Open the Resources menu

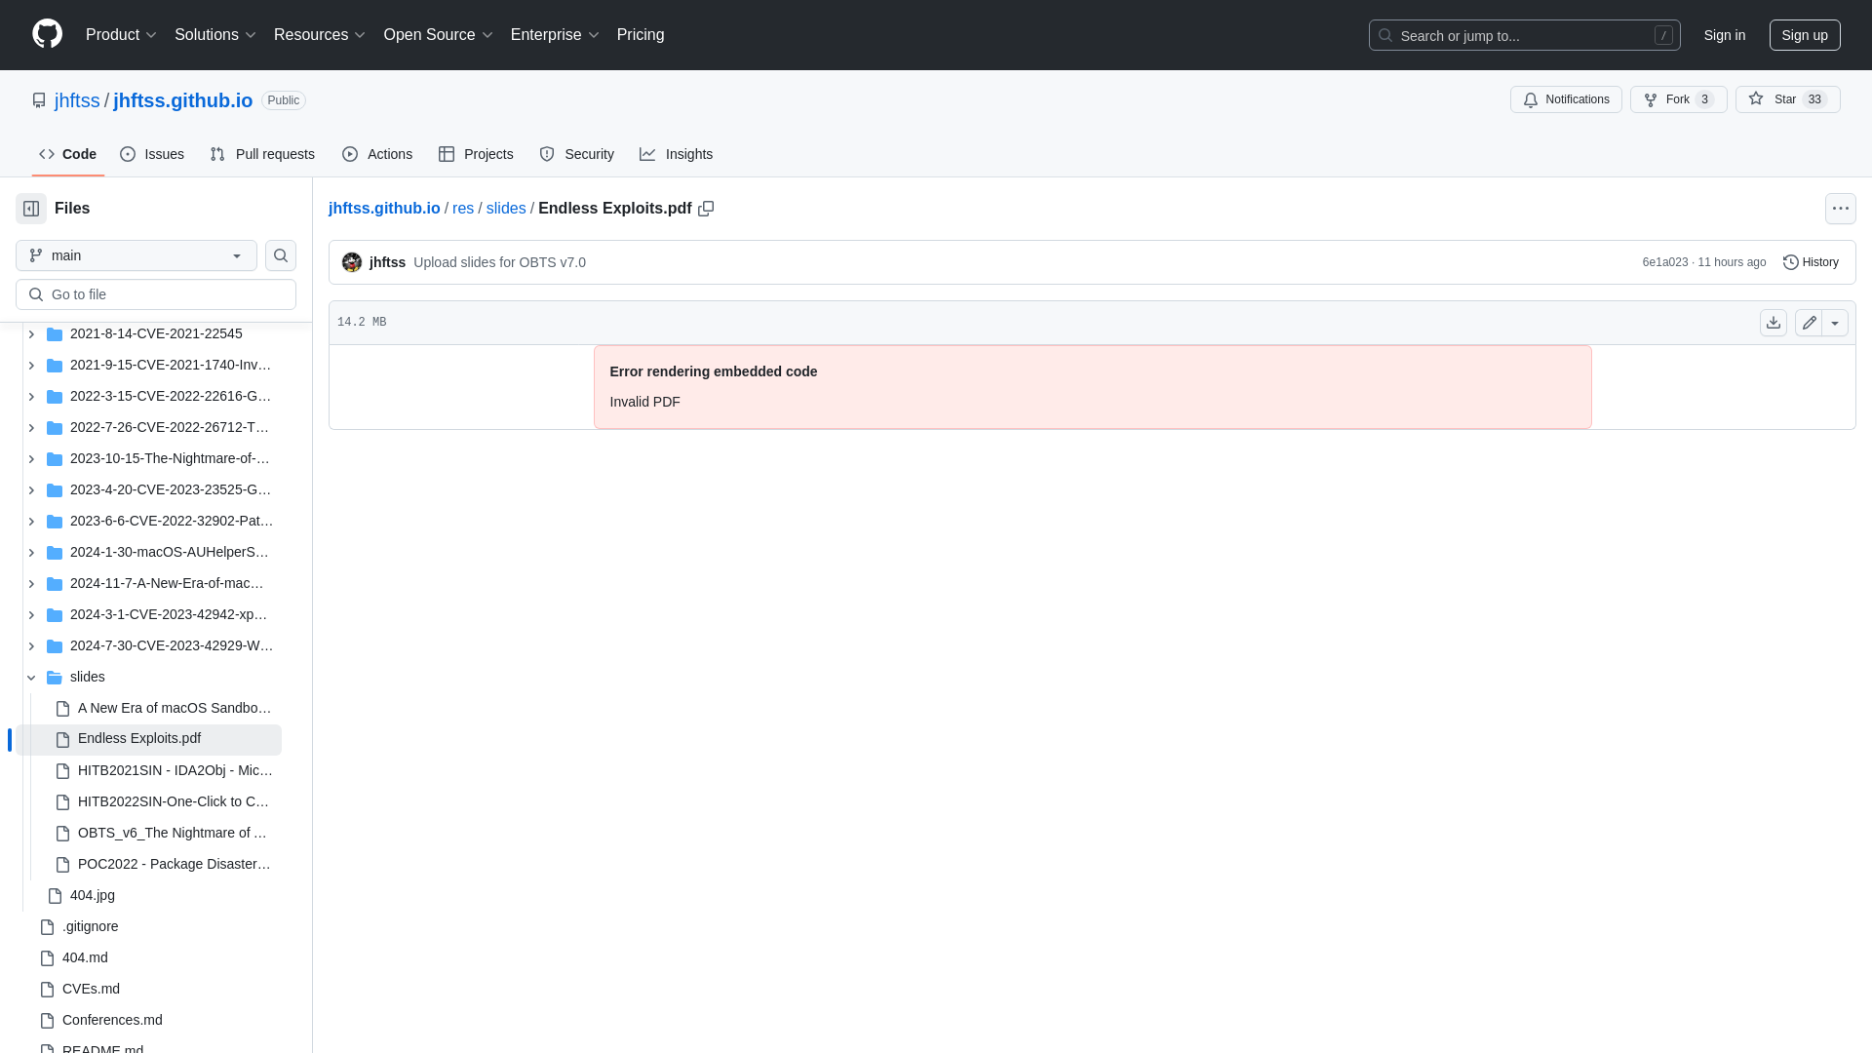[320, 35]
